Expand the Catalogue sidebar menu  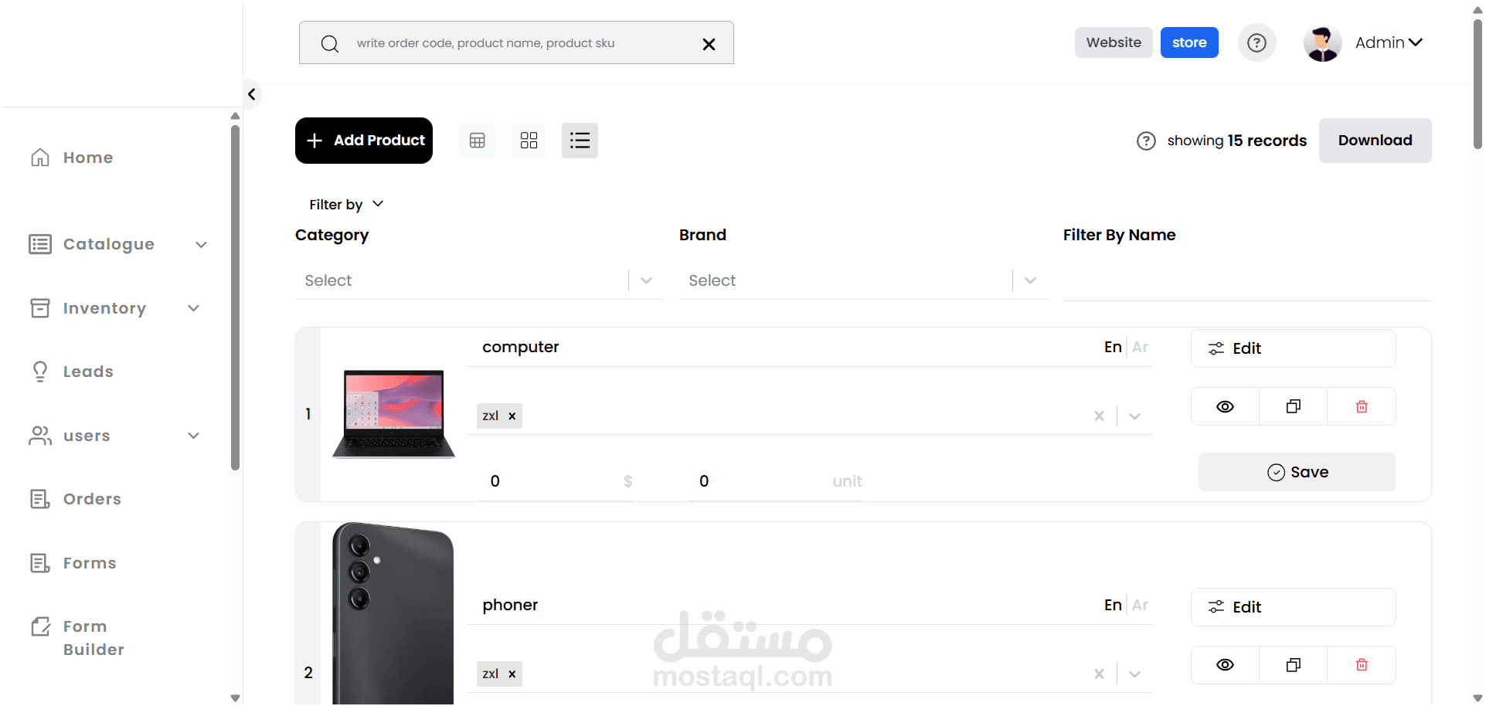pos(118,244)
